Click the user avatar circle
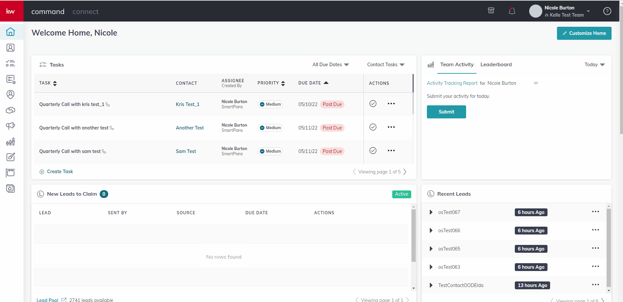 click(x=535, y=11)
